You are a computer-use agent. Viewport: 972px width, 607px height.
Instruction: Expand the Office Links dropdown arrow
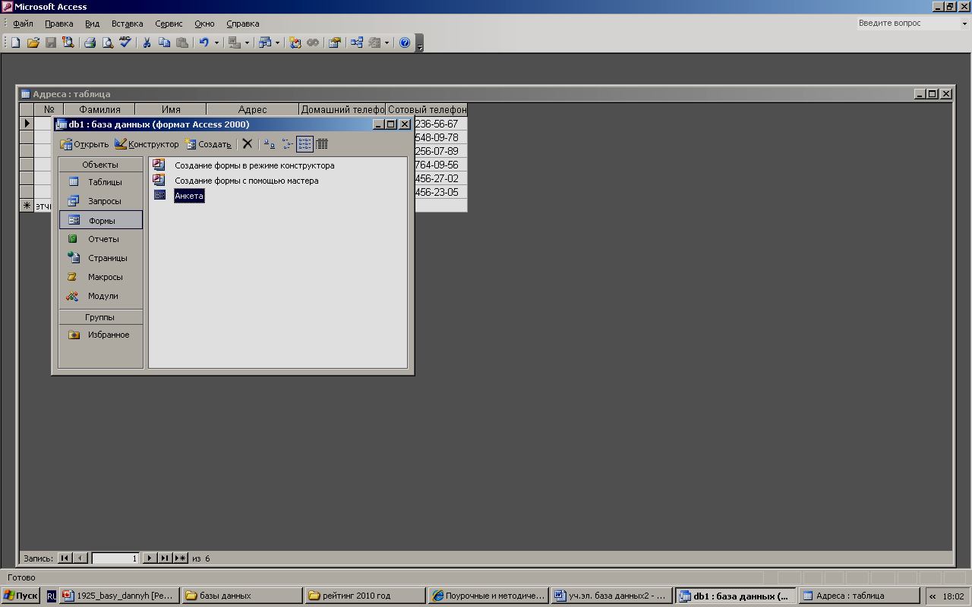coord(247,42)
